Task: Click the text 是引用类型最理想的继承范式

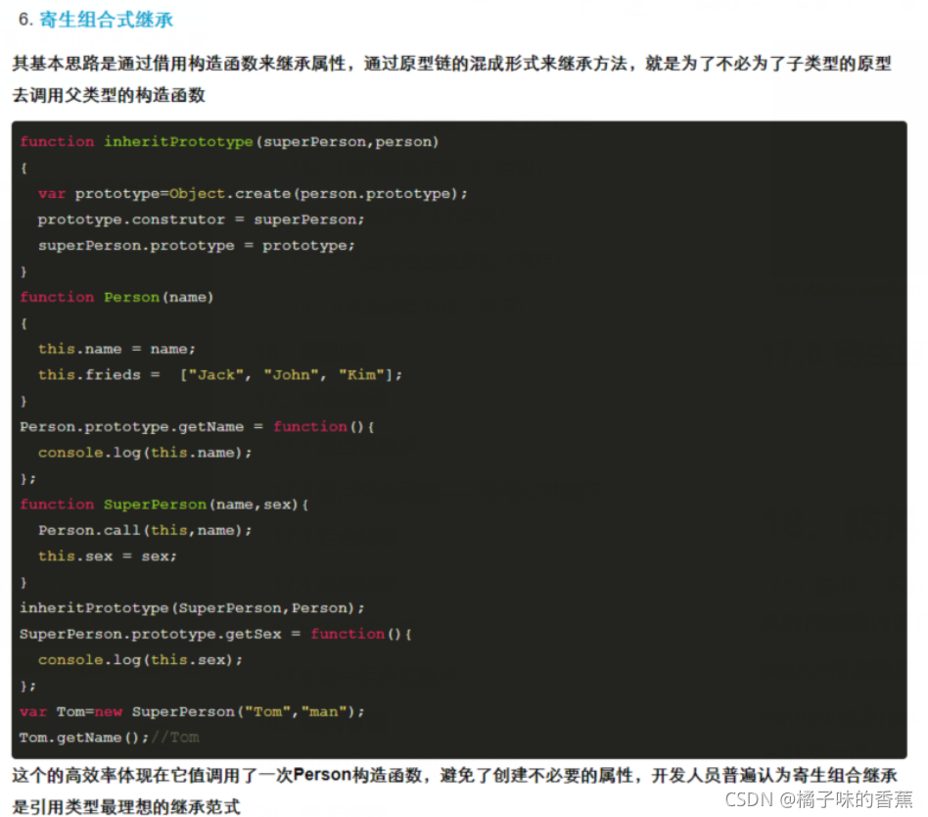Action: pos(126,806)
